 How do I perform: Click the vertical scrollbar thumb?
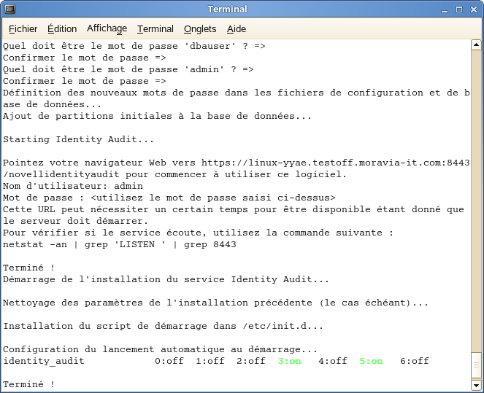476,365
